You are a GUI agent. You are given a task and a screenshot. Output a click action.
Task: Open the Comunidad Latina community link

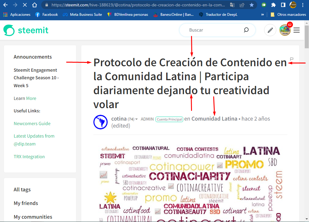pyautogui.click(x=214, y=119)
